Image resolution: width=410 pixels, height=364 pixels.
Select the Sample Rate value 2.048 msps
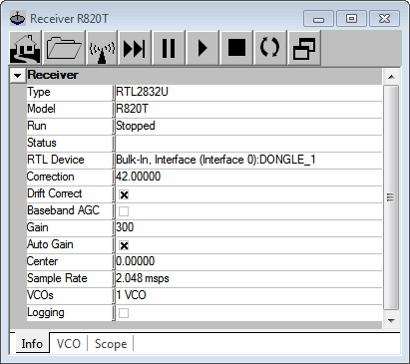pos(248,278)
